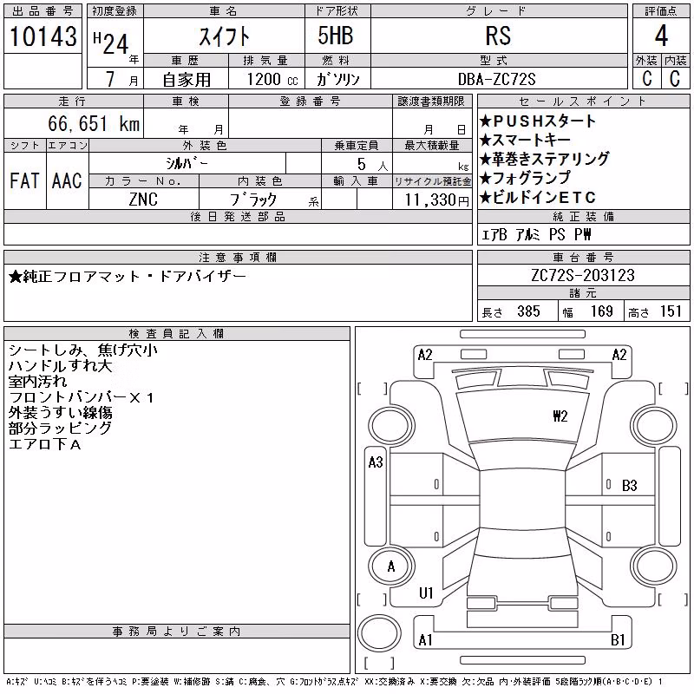Screen dimensions: 694x694
Task: Click inspector note エアロ下A
Action: [45, 444]
